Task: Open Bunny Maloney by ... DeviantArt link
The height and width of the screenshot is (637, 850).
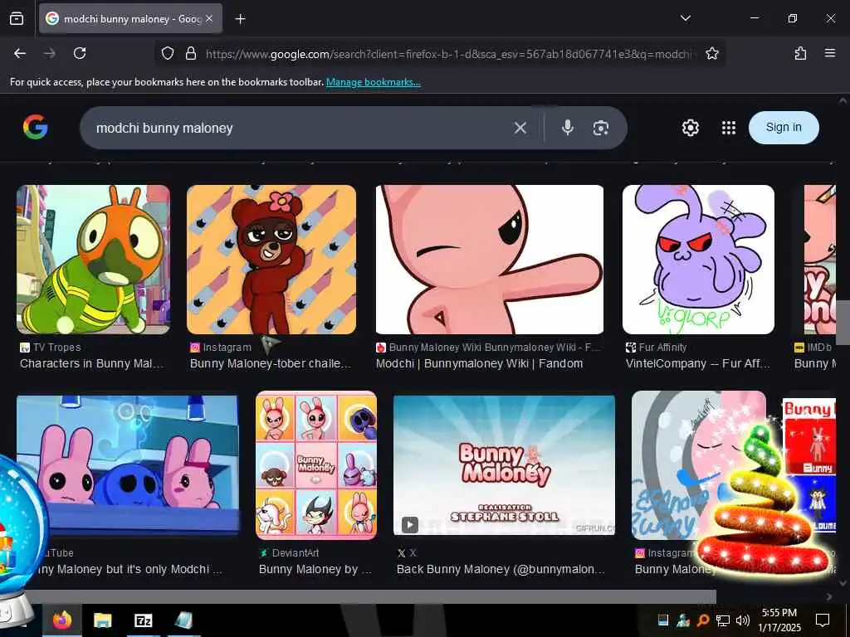Action: coord(315,569)
